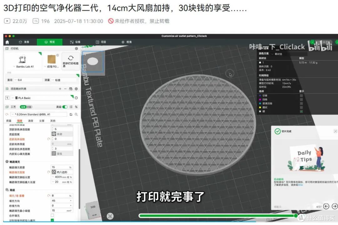Screen dimensions: 338x225
Task: Open the 底面图案 单调 dropdown
Action: [62, 134]
